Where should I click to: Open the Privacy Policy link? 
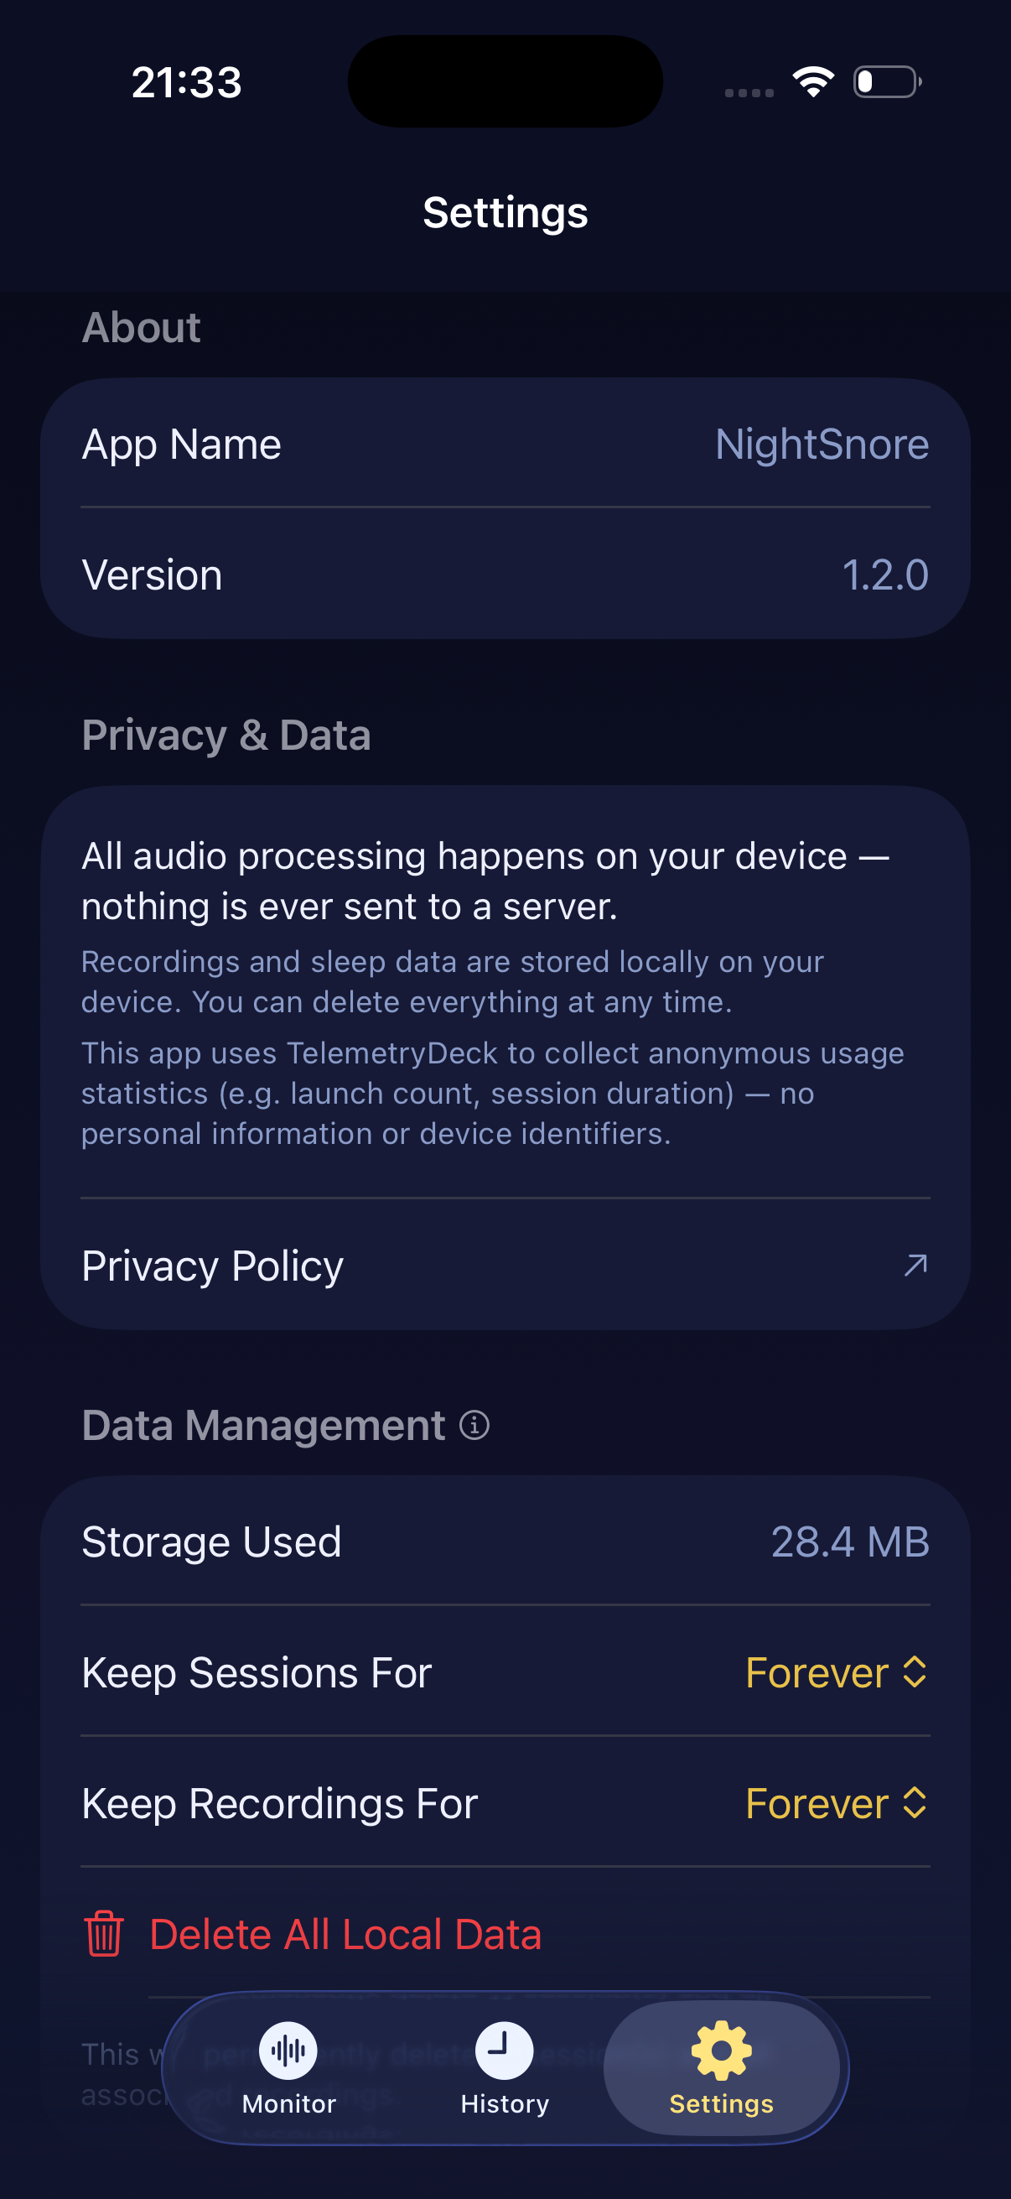(213, 1265)
